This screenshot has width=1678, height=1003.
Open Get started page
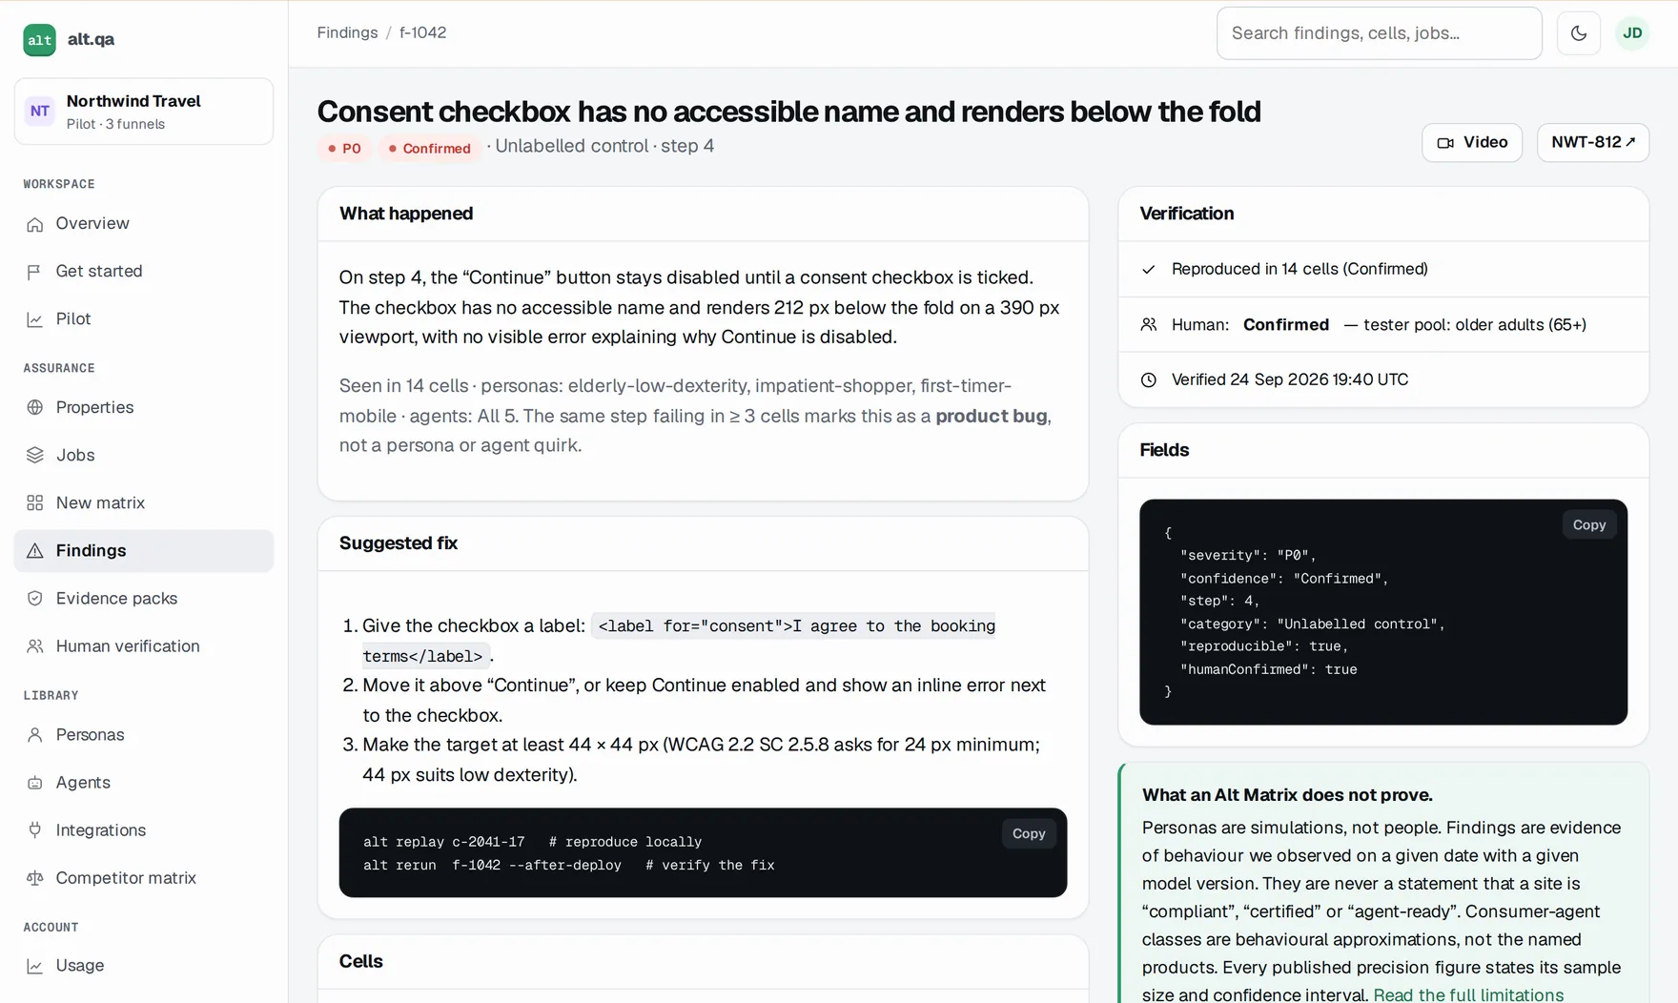(144, 271)
